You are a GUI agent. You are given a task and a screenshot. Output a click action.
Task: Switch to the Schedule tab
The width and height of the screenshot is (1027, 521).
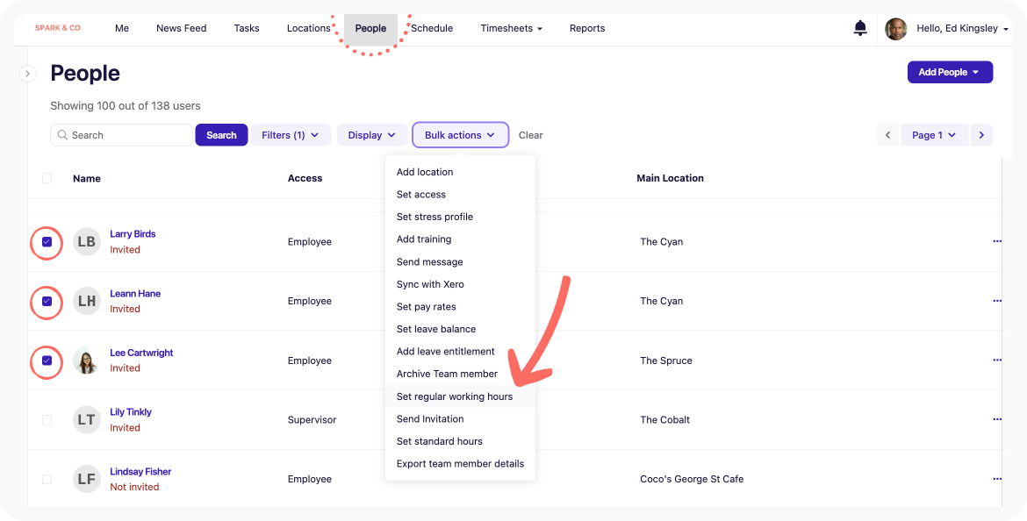point(432,28)
